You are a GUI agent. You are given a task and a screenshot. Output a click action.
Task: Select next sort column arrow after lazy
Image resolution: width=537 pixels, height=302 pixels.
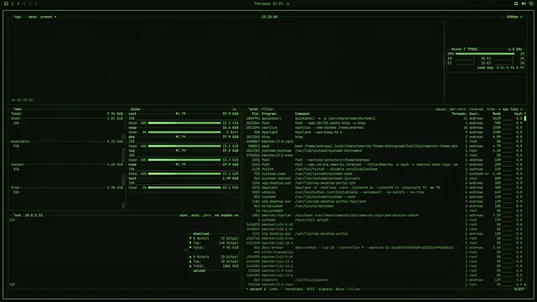tap(521, 109)
